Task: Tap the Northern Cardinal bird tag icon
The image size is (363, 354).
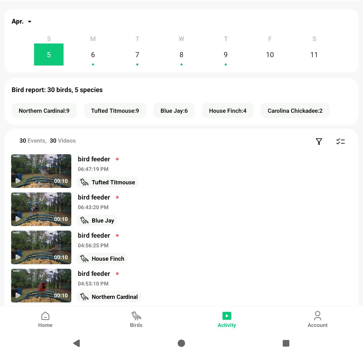Action: (84, 297)
